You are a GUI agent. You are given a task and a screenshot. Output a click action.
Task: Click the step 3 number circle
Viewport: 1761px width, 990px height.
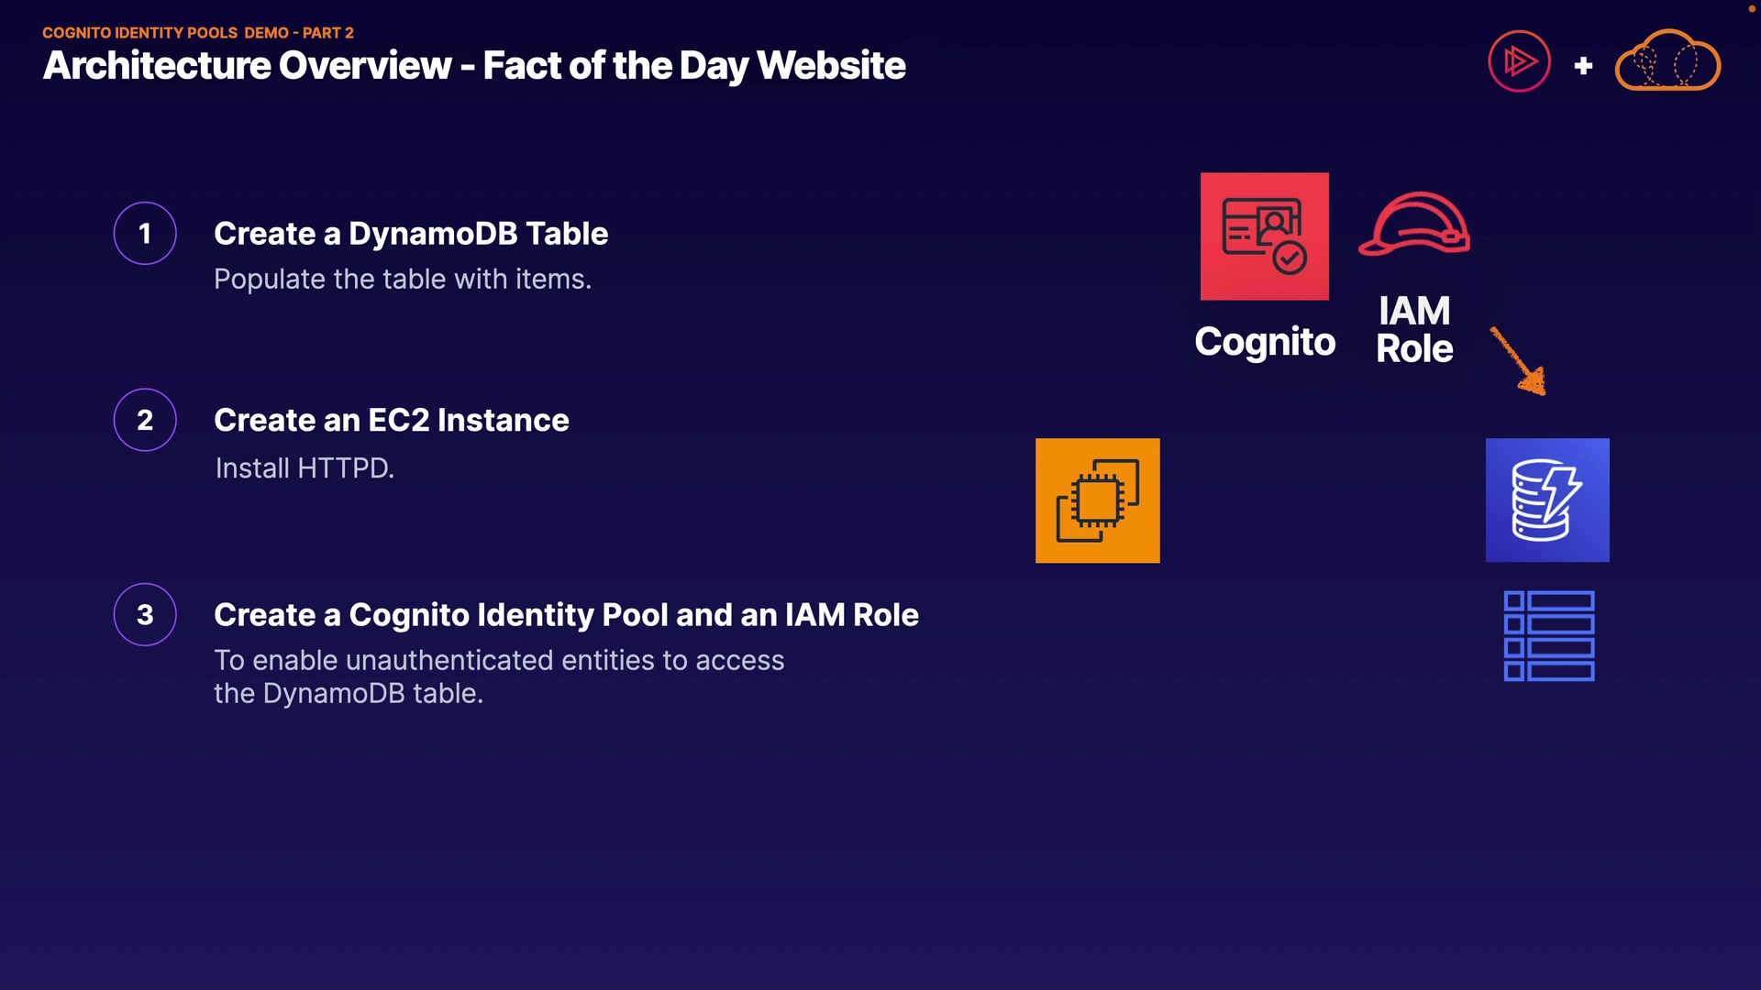click(x=145, y=614)
